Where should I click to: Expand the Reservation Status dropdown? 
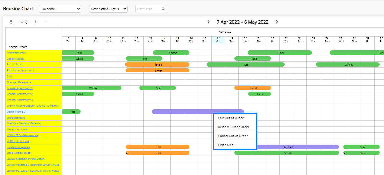click(108, 9)
